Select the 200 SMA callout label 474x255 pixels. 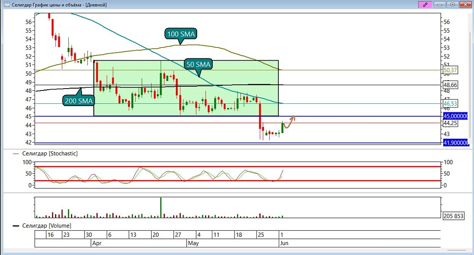click(x=79, y=100)
